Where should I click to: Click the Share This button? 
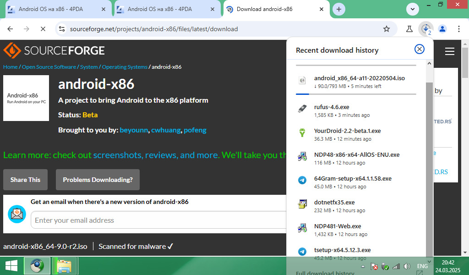point(26,180)
